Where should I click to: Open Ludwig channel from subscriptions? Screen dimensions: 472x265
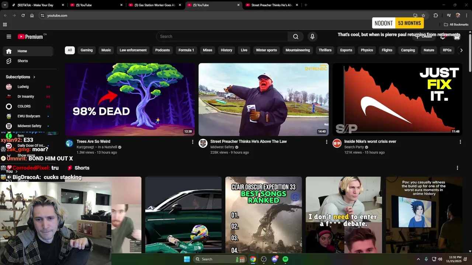28,87
